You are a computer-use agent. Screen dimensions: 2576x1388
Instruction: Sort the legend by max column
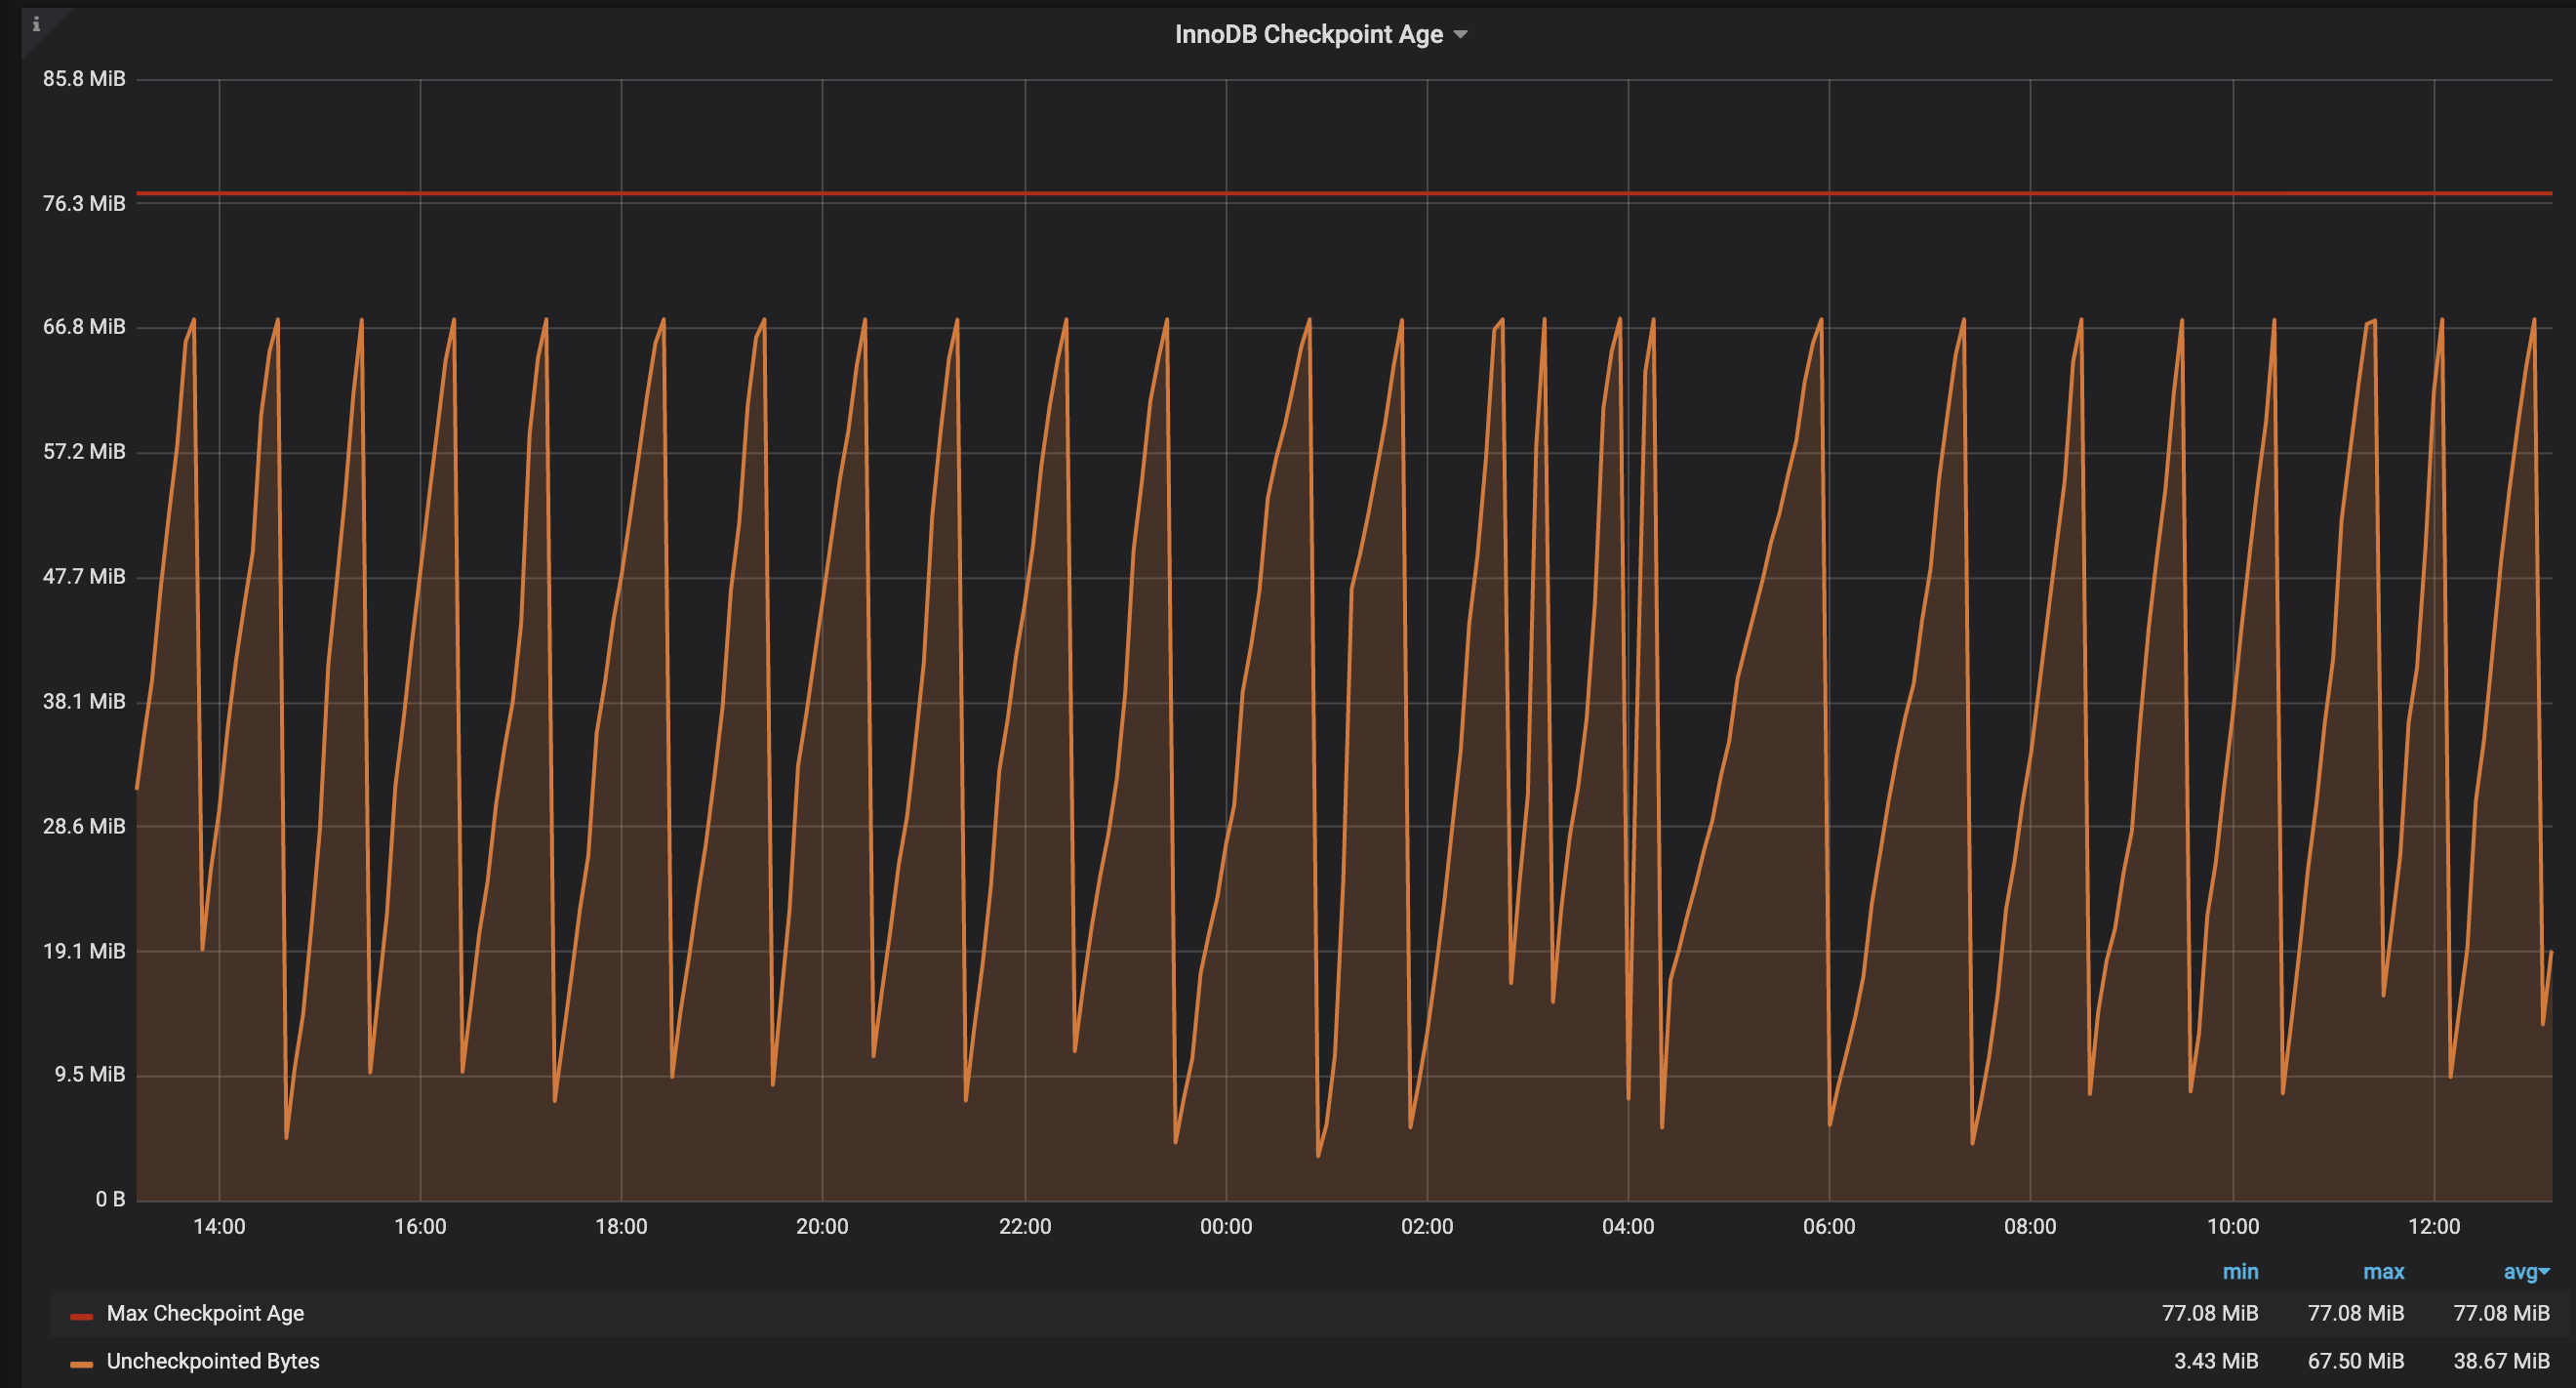[2383, 1272]
